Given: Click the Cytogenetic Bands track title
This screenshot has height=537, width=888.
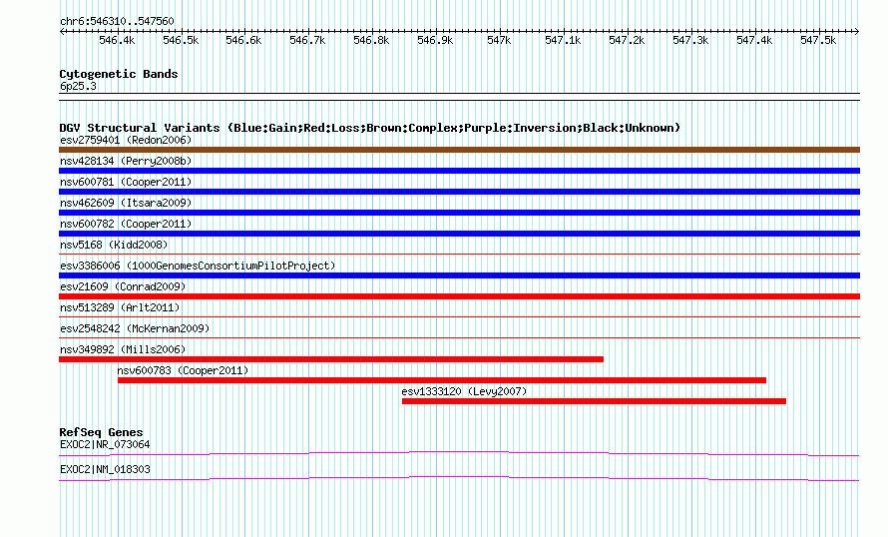Looking at the screenshot, I should [x=119, y=74].
